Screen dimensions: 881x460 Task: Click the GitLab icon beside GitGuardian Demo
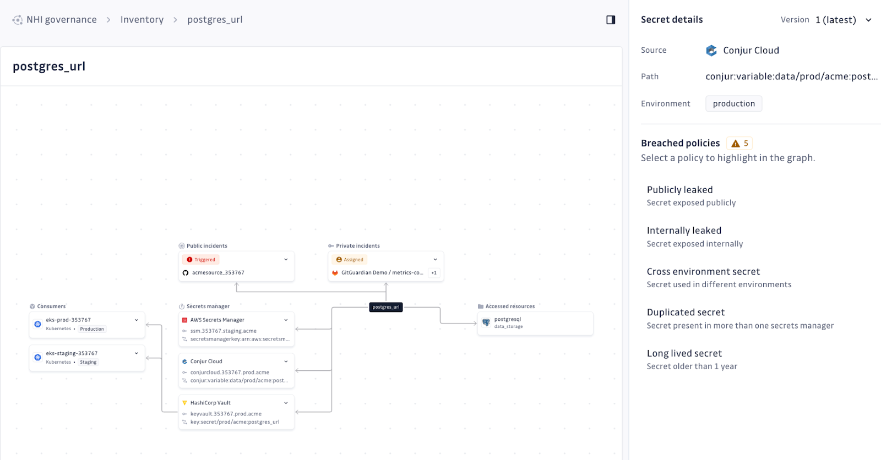click(x=335, y=273)
